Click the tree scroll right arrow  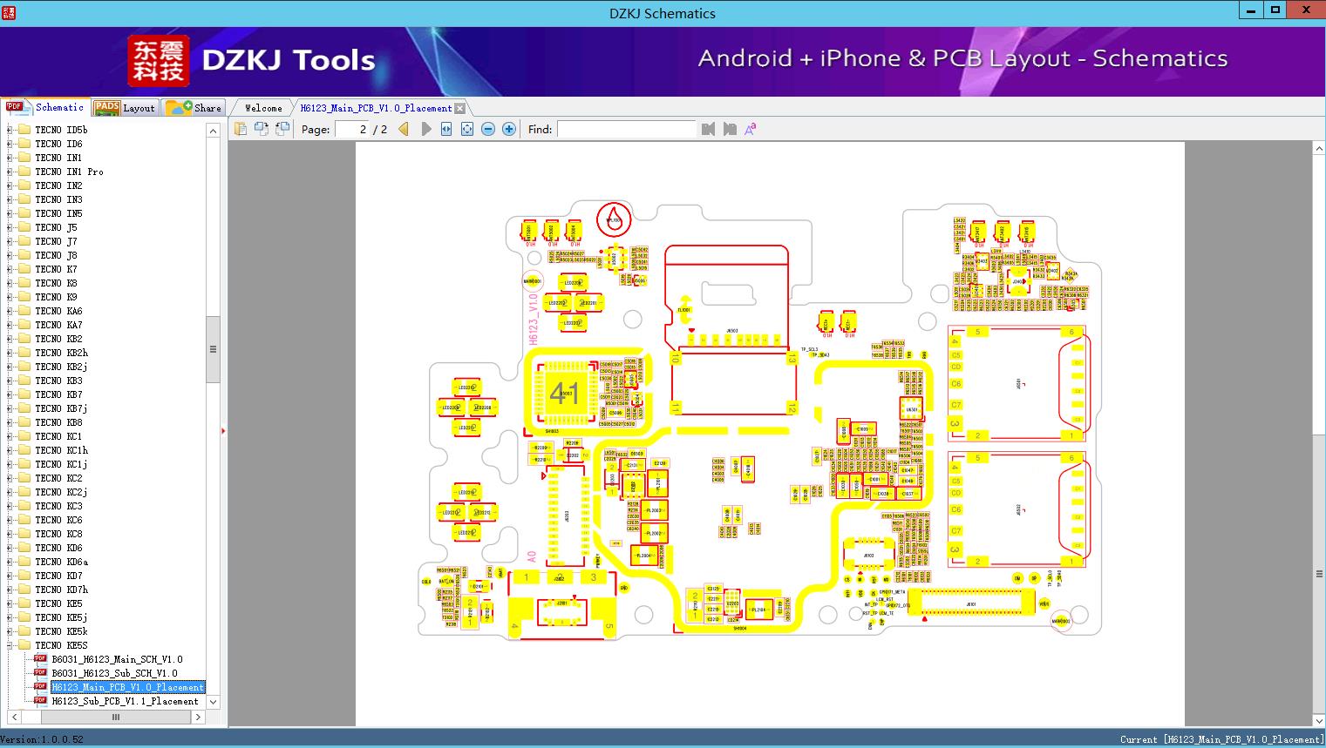point(199,717)
